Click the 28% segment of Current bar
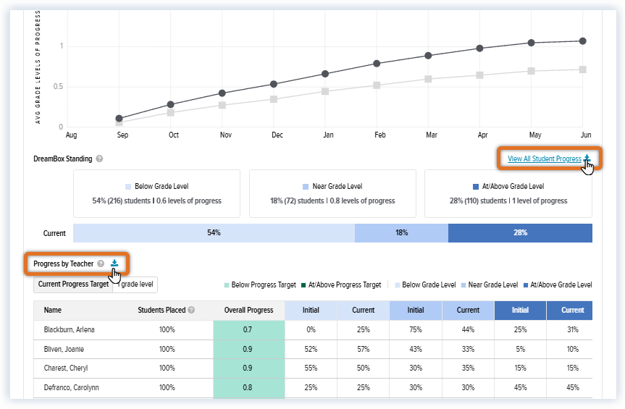The height and width of the screenshot is (409, 625). [x=520, y=233]
